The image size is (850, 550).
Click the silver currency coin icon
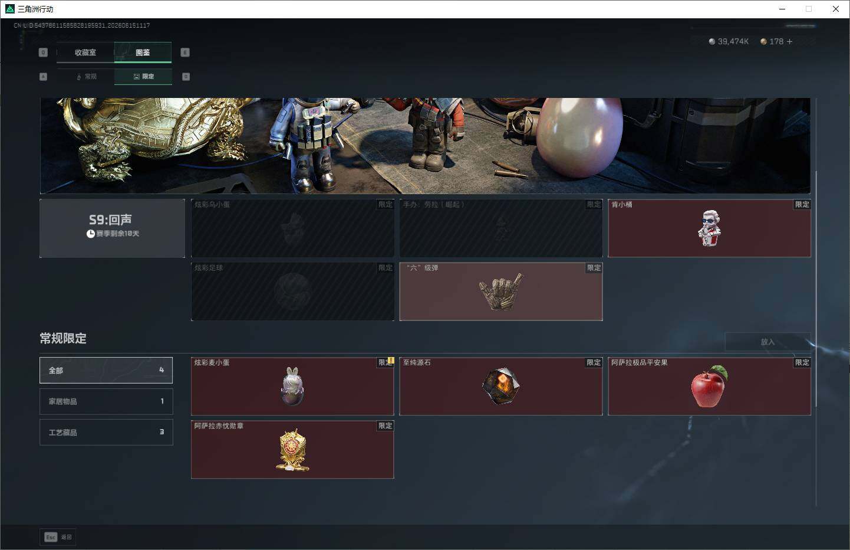coord(712,41)
